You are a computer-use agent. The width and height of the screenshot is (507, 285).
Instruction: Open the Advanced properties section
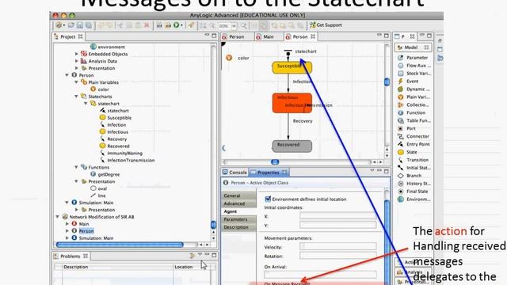(239, 203)
